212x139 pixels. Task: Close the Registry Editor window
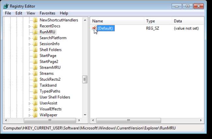click(x=199, y=6)
